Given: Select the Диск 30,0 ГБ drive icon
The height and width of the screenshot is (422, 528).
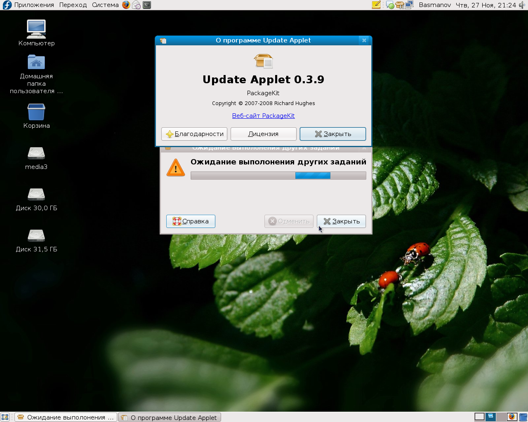Looking at the screenshot, I should (x=36, y=195).
